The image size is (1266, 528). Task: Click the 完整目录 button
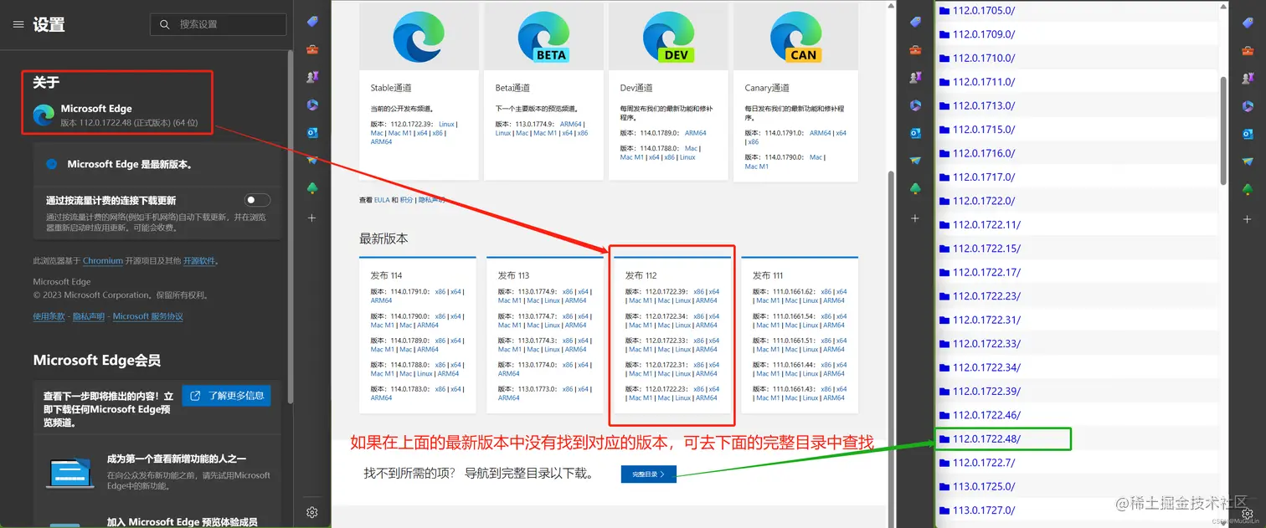[648, 474]
